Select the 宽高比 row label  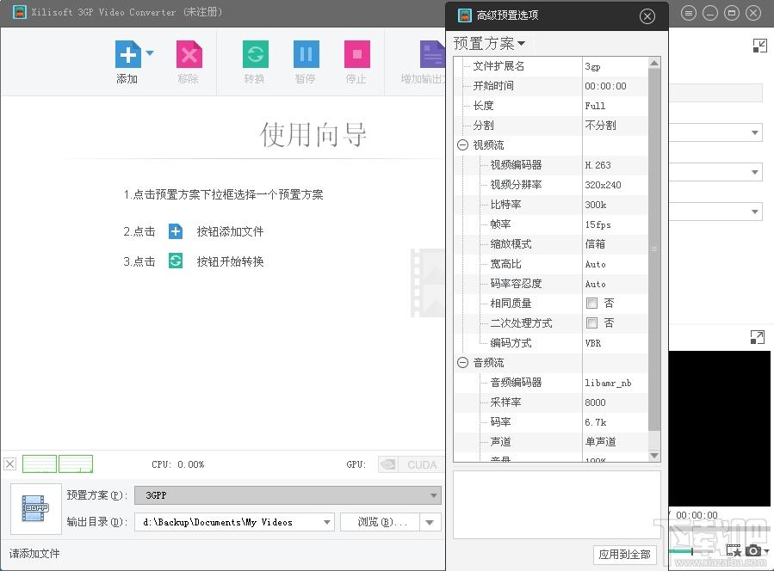(505, 264)
